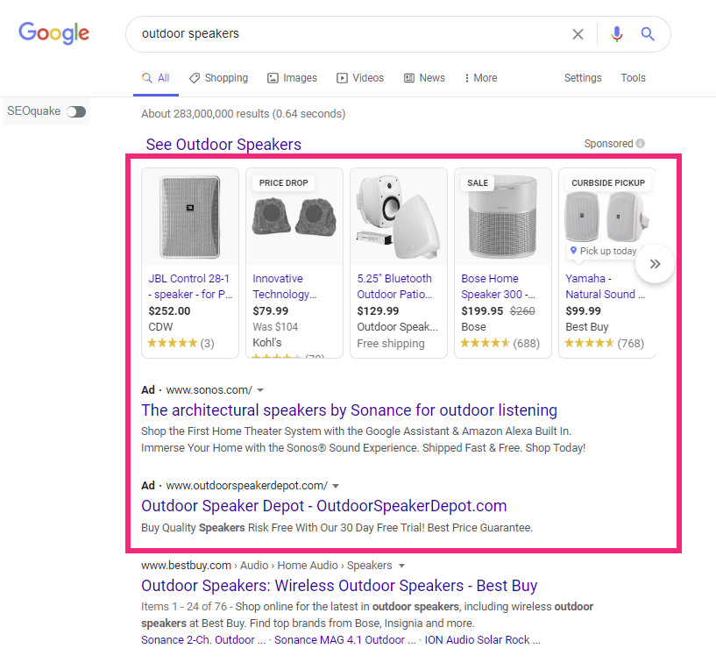Open JBL Control 28-1 product link
Viewport: 716px width, 670px height.
tap(190, 287)
